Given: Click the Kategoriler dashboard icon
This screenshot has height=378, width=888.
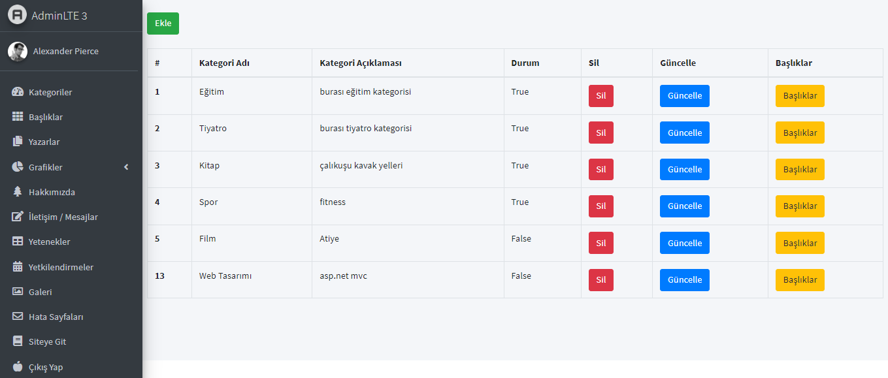Looking at the screenshot, I should click(18, 92).
